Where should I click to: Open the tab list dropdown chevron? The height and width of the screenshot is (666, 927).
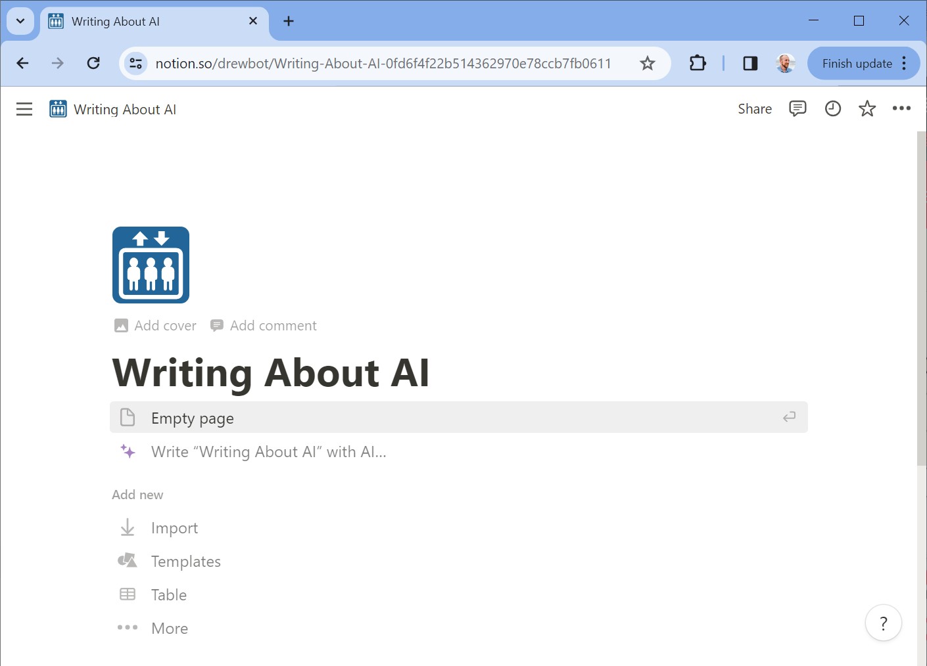(x=20, y=20)
